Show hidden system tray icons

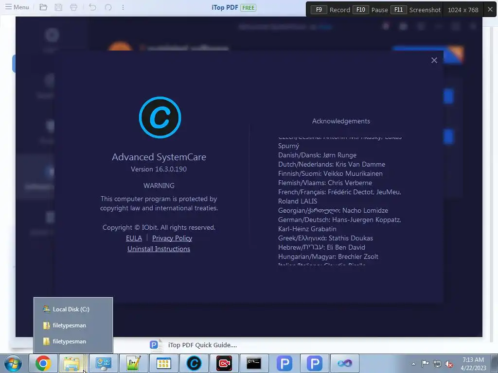pos(413,364)
